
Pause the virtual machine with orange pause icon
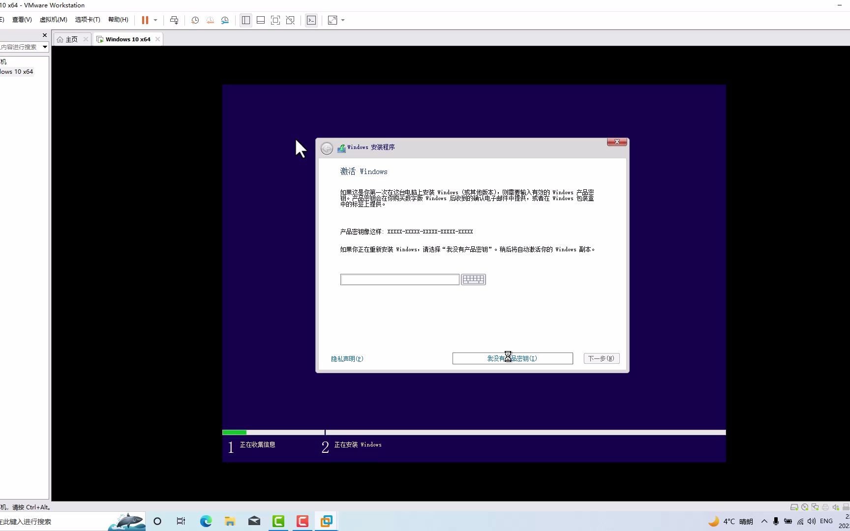145,20
